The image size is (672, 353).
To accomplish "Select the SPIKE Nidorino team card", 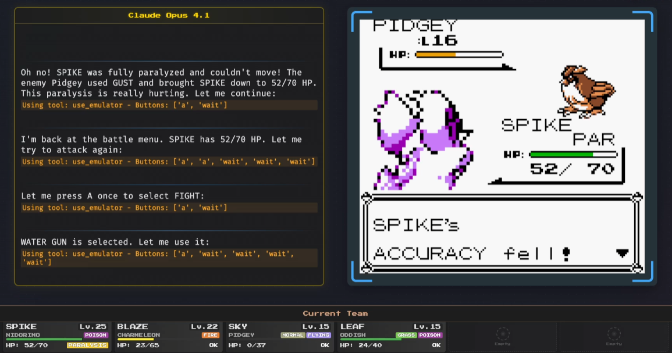I will click(x=56, y=337).
